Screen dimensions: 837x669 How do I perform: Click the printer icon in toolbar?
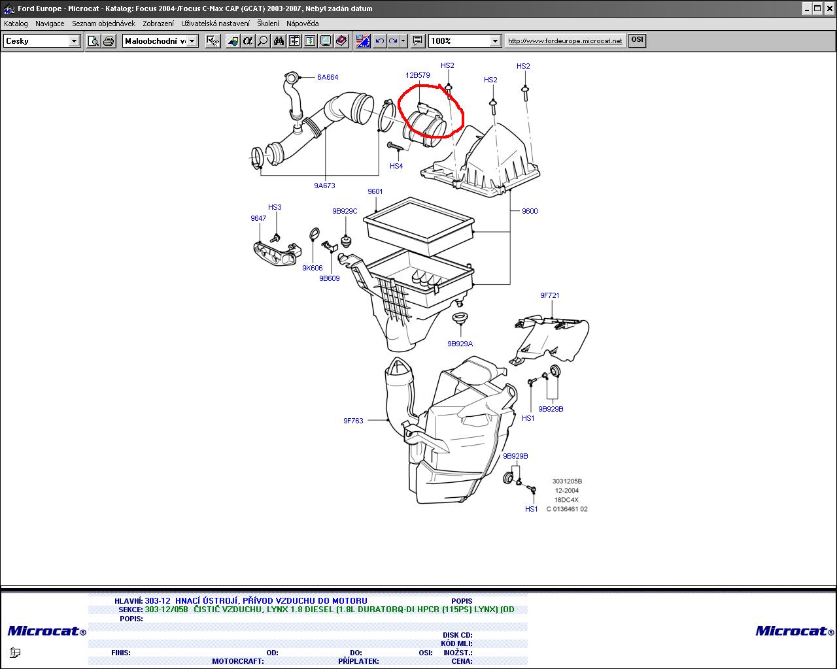(x=109, y=41)
